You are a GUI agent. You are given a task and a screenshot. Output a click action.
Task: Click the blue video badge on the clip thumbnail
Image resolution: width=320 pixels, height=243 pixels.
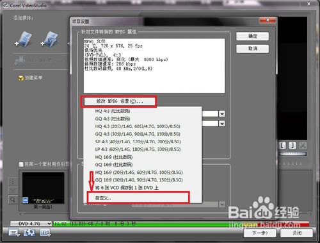(x=26, y=200)
